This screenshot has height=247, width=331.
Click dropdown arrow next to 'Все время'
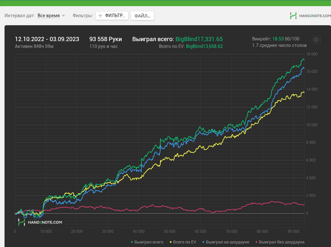coord(63,16)
